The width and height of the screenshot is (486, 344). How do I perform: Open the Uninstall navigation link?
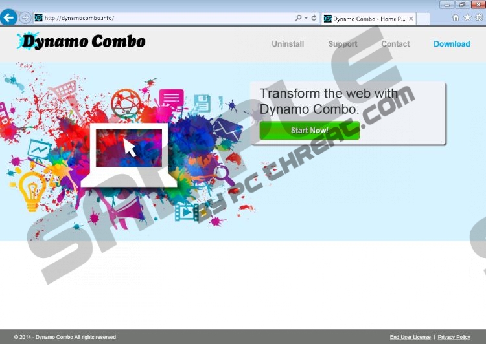[x=288, y=44]
